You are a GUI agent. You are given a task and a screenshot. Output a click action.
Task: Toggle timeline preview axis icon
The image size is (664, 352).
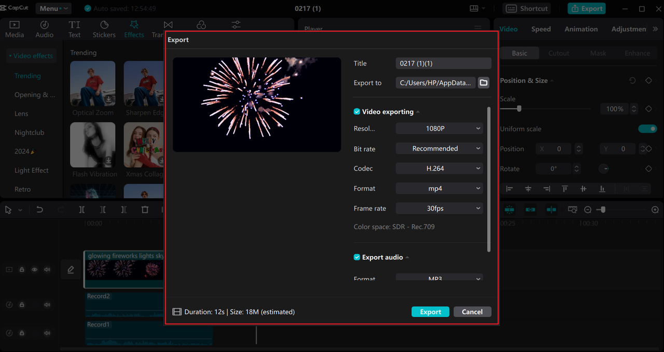pyautogui.click(x=572, y=209)
